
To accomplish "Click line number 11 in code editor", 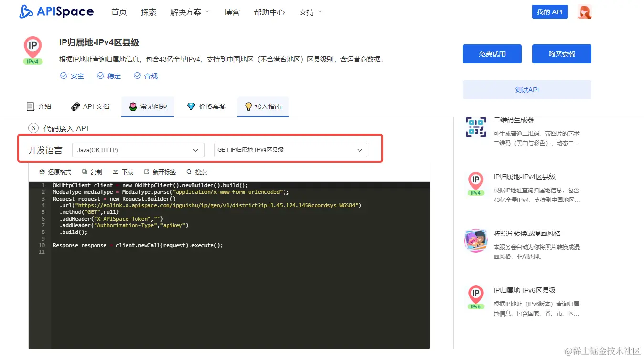I will (42, 252).
